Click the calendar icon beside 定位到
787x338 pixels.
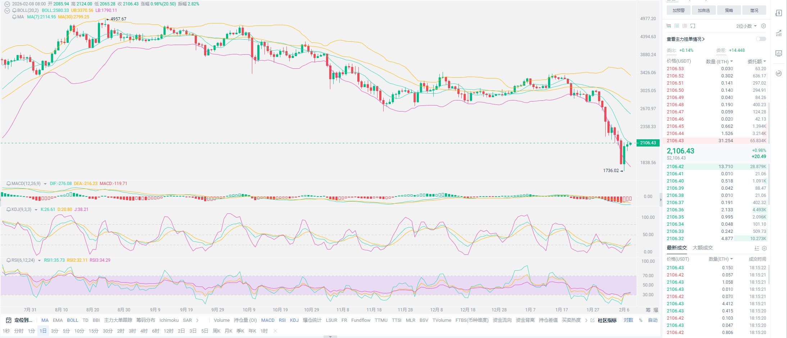click(x=9, y=320)
